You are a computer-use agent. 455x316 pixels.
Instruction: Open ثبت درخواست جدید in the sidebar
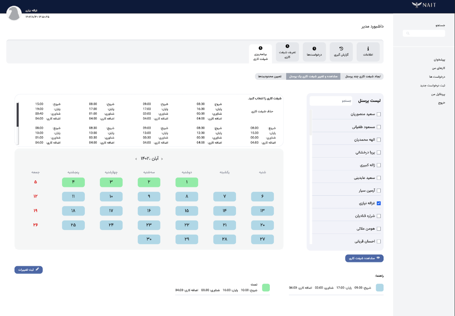click(432, 86)
